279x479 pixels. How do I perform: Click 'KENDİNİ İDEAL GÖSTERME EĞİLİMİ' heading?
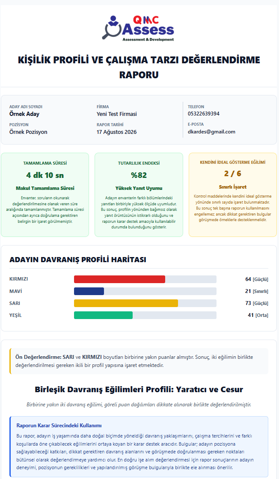point(232,162)
